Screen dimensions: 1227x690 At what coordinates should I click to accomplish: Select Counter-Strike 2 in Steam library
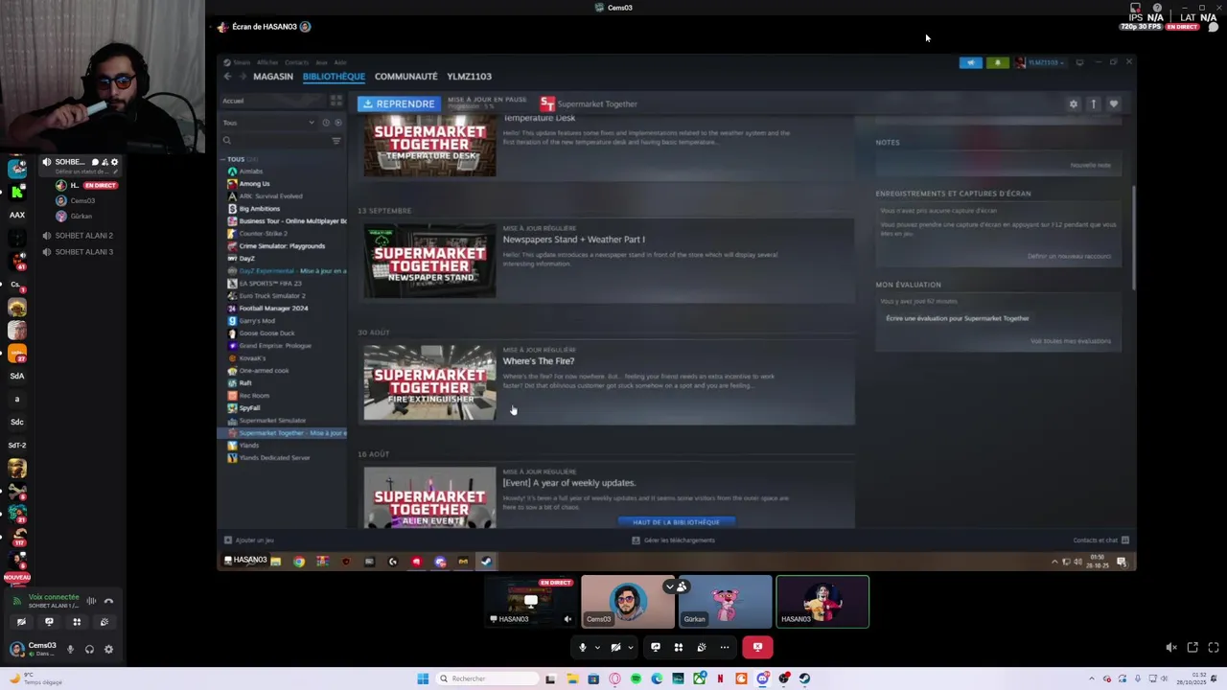pyautogui.click(x=263, y=234)
